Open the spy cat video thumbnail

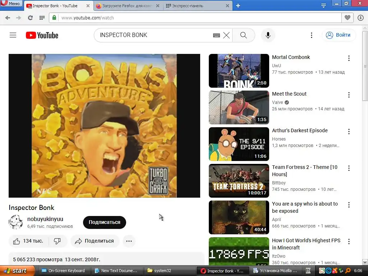239,217
